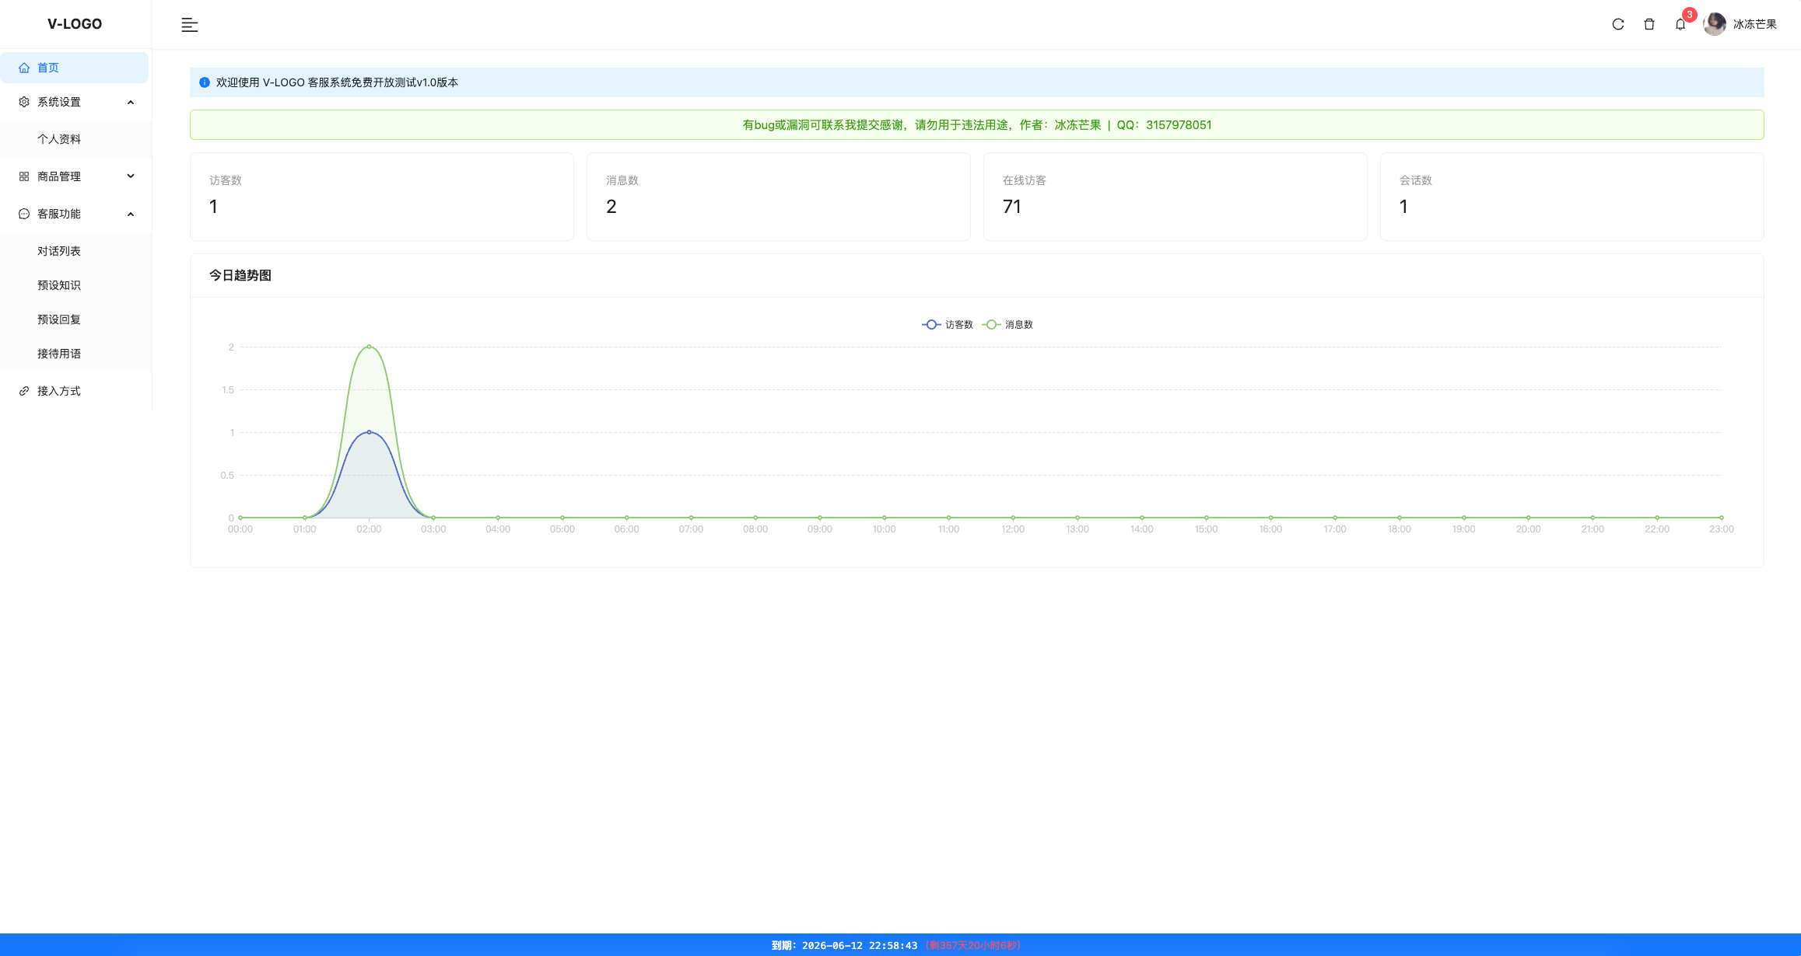Click the trash clear-cache icon
1801x956 pixels.
tap(1649, 24)
